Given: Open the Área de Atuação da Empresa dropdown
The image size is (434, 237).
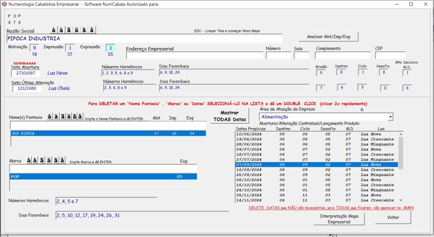Looking at the screenshot, I should [389, 117].
